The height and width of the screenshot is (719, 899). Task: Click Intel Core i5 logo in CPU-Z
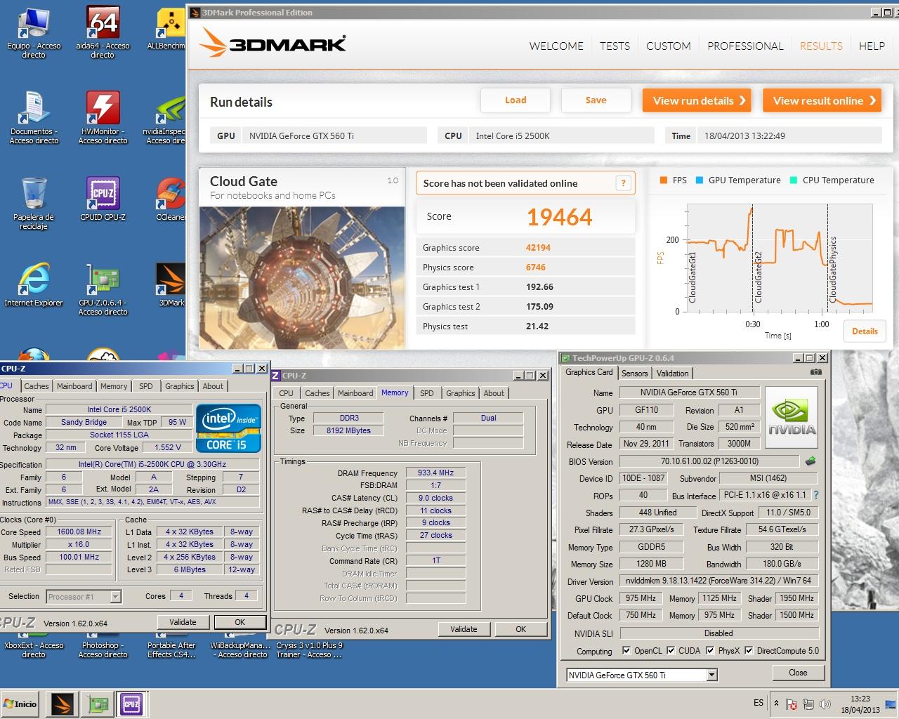(x=228, y=427)
